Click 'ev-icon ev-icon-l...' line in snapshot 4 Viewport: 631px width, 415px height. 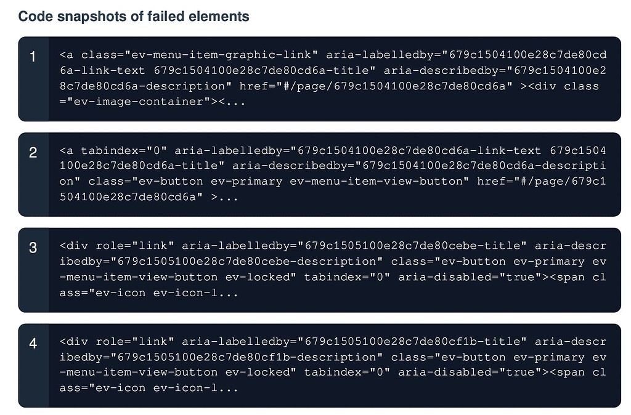click(149, 389)
